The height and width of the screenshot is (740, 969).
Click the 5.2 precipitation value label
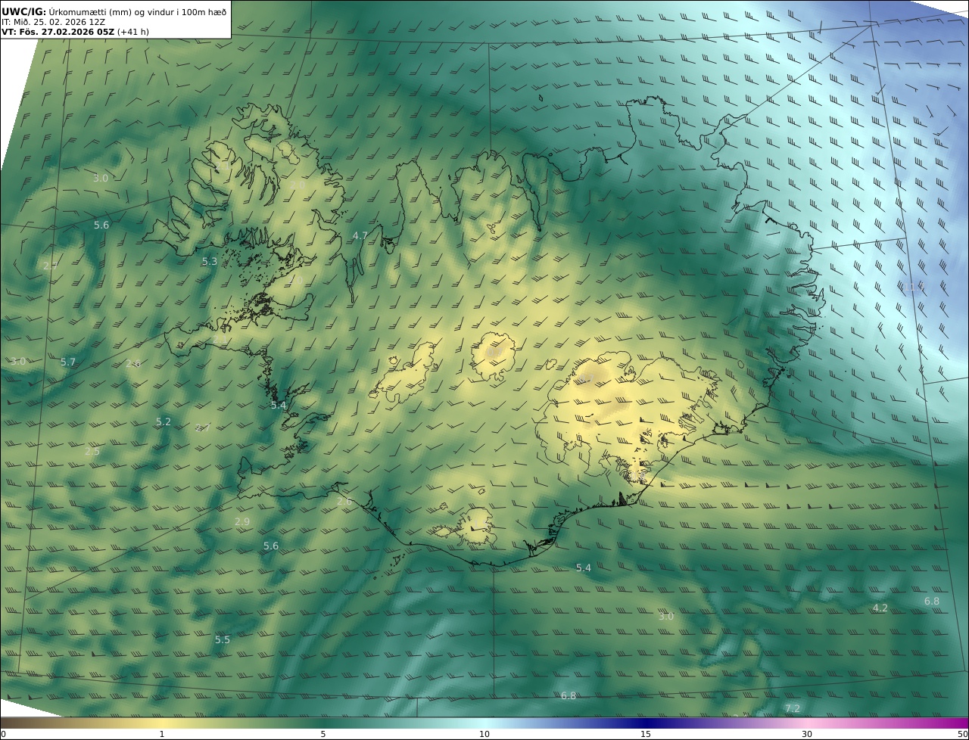pos(164,422)
